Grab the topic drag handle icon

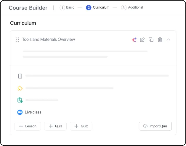[x=18, y=40]
